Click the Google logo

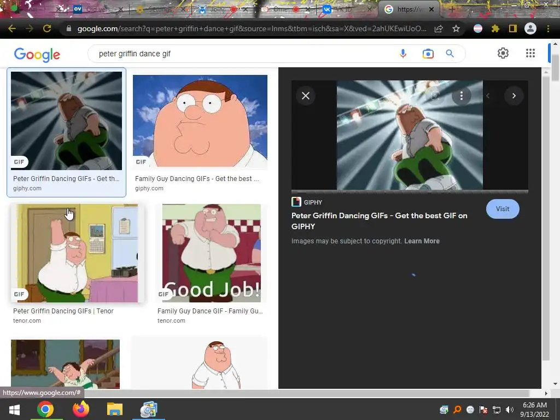point(37,55)
